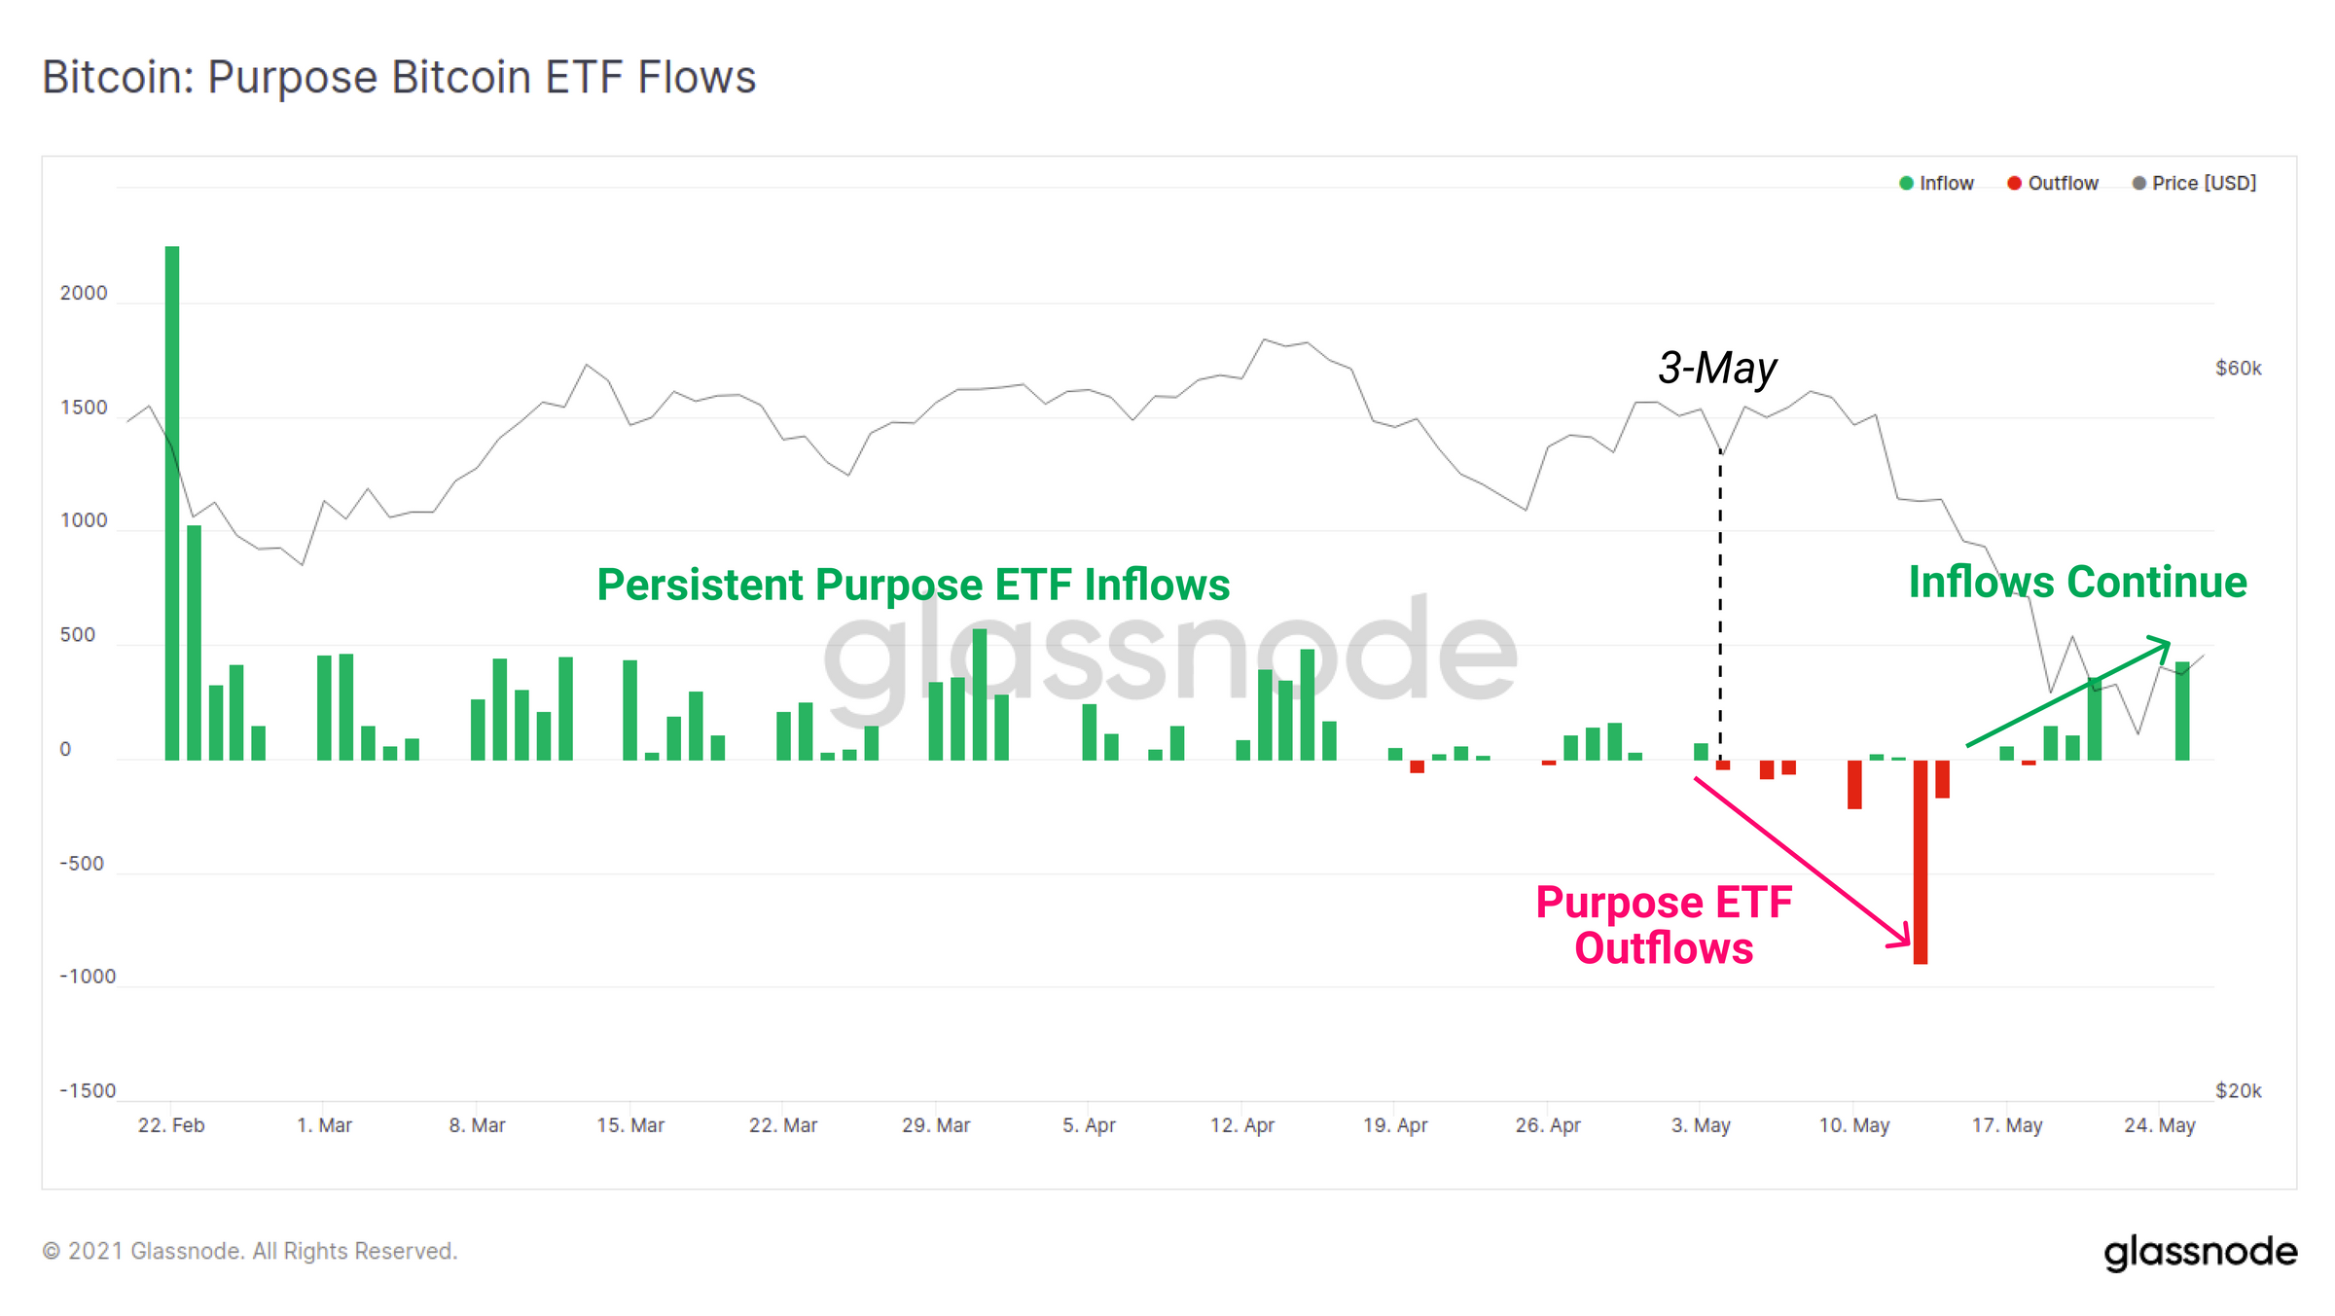Click the '22. Feb' x-axis date label
2335x1316 pixels.
click(171, 1125)
